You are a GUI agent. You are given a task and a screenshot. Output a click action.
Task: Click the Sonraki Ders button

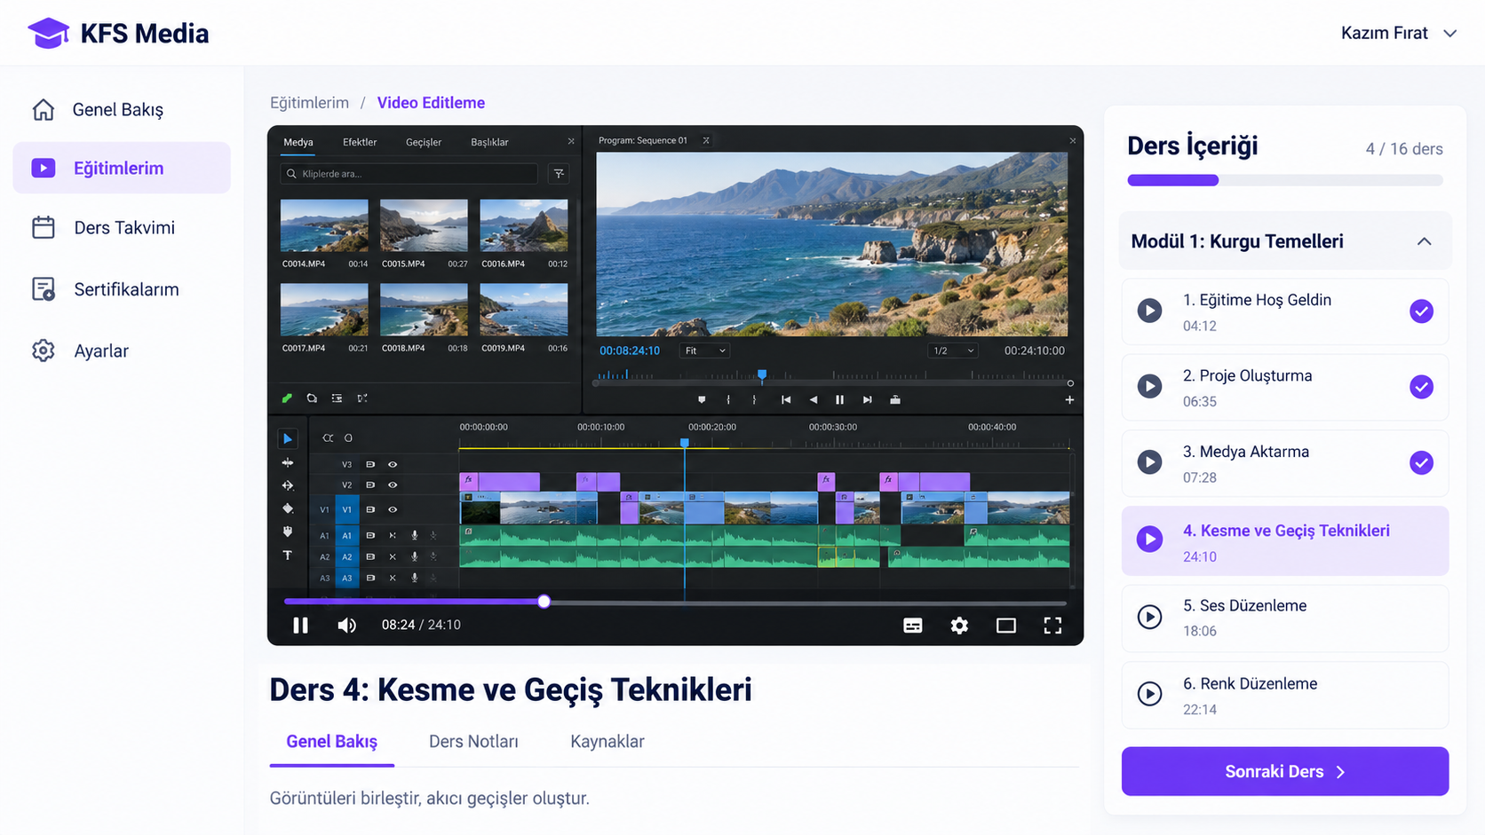pos(1285,771)
